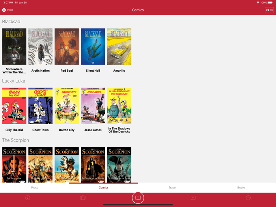Image resolution: width=276 pixels, height=207 pixels.
Task: Tap the open book reading icon
Action: pos(138,198)
